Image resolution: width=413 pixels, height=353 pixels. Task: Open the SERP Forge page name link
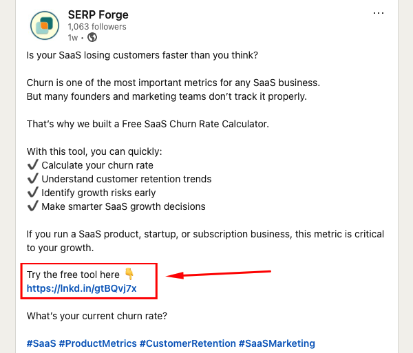click(x=98, y=14)
